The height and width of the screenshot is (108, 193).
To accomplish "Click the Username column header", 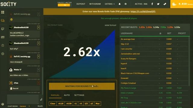I will point(127,33).
